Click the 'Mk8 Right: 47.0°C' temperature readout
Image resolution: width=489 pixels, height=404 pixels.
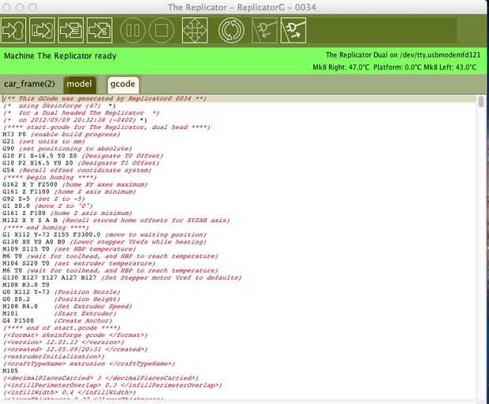pyautogui.click(x=341, y=67)
